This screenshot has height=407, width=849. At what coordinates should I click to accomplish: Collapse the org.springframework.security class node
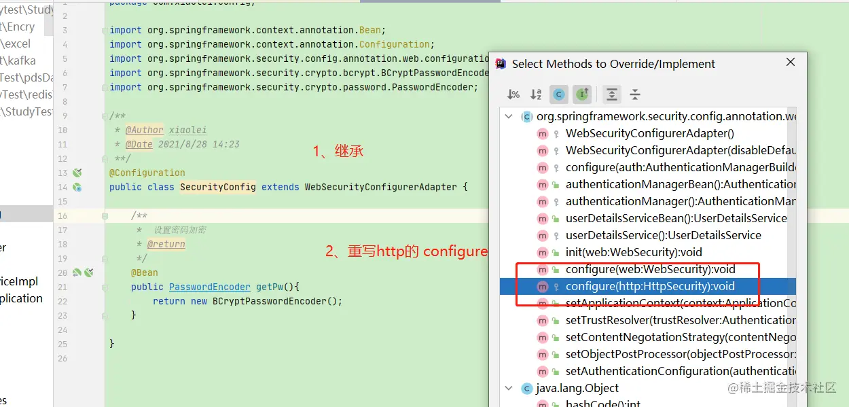pyautogui.click(x=509, y=117)
